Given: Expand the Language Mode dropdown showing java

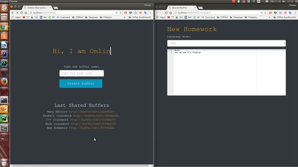Looking at the screenshot, I should point(226,43).
